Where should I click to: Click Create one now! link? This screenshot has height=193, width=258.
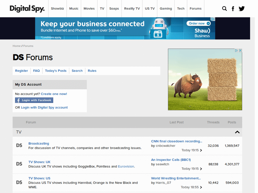coord(54,94)
